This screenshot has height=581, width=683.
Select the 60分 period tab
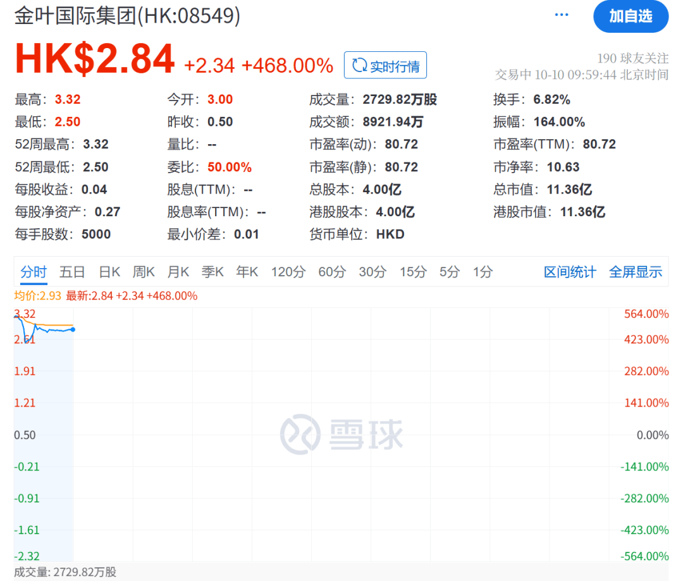coord(331,271)
